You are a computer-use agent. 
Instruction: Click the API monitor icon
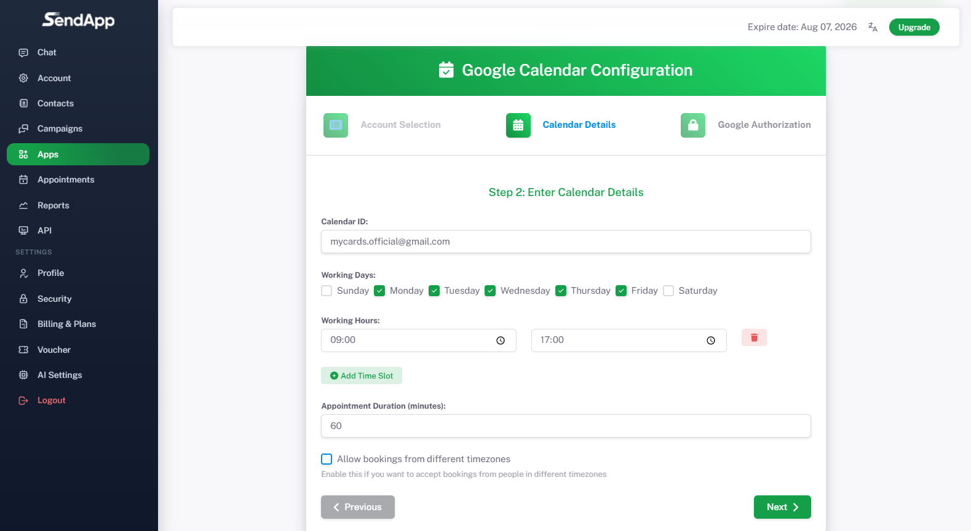23,230
